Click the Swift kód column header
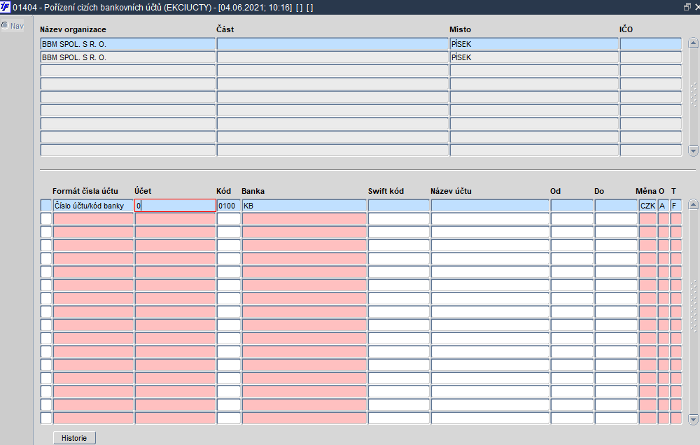Image resolution: width=700 pixels, height=445 pixels. pyautogui.click(x=386, y=191)
